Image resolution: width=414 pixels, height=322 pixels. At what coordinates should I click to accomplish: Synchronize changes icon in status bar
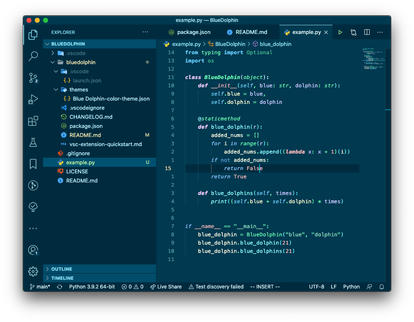pyautogui.click(x=60, y=287)
